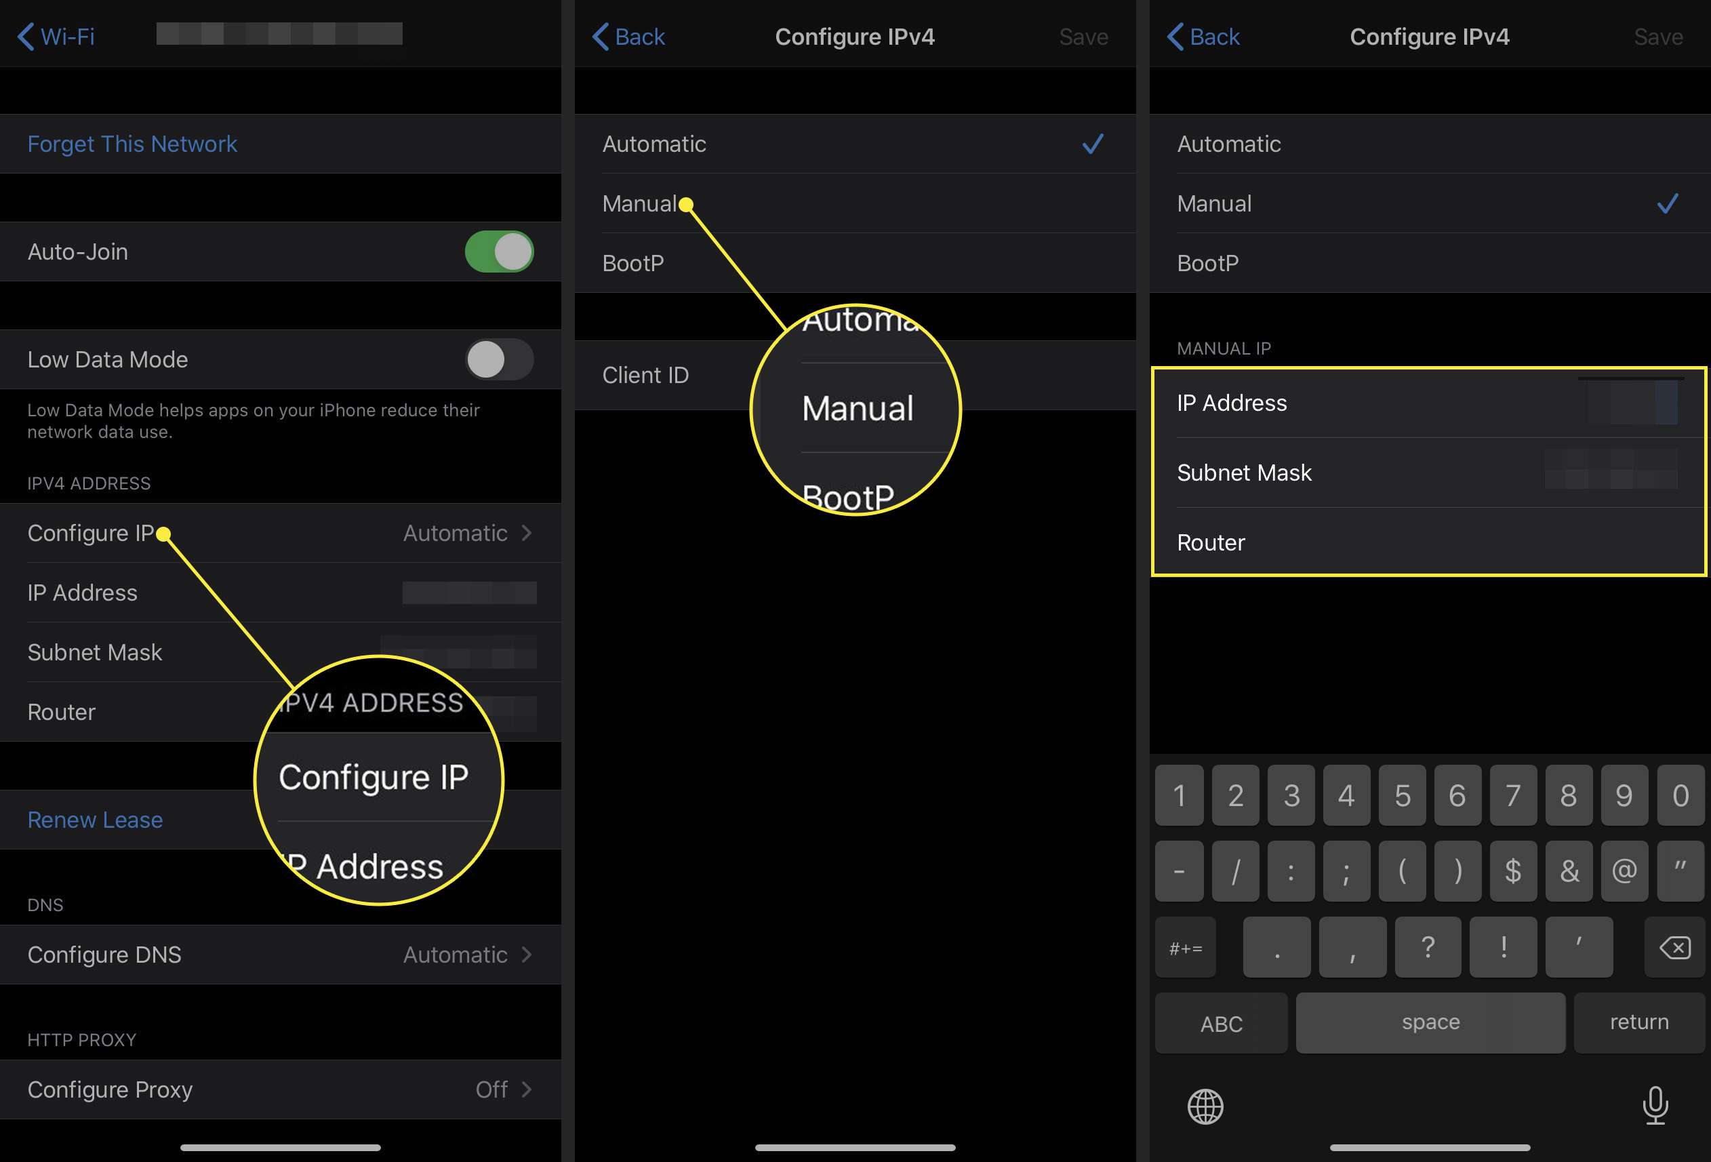1711x1162 pixels.
Task: Select Automatic IP configuration option
Action: 856,142
